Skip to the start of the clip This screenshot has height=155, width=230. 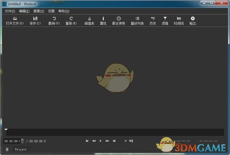[x=87, y=141]
